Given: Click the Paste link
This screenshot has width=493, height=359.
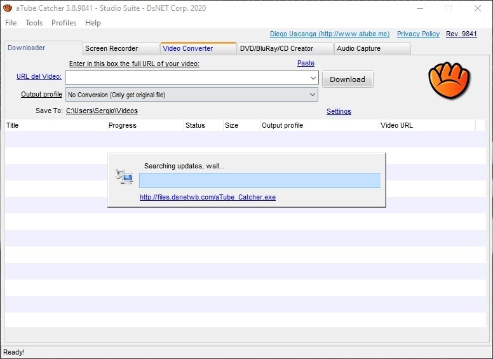Looking at the screenshot, I should pyautogui.click(x=306, y=63).
